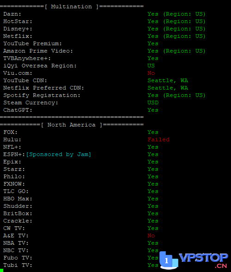Click the Multination section header
The width and height of the screenshot is (231, 272).
(72, 6)
